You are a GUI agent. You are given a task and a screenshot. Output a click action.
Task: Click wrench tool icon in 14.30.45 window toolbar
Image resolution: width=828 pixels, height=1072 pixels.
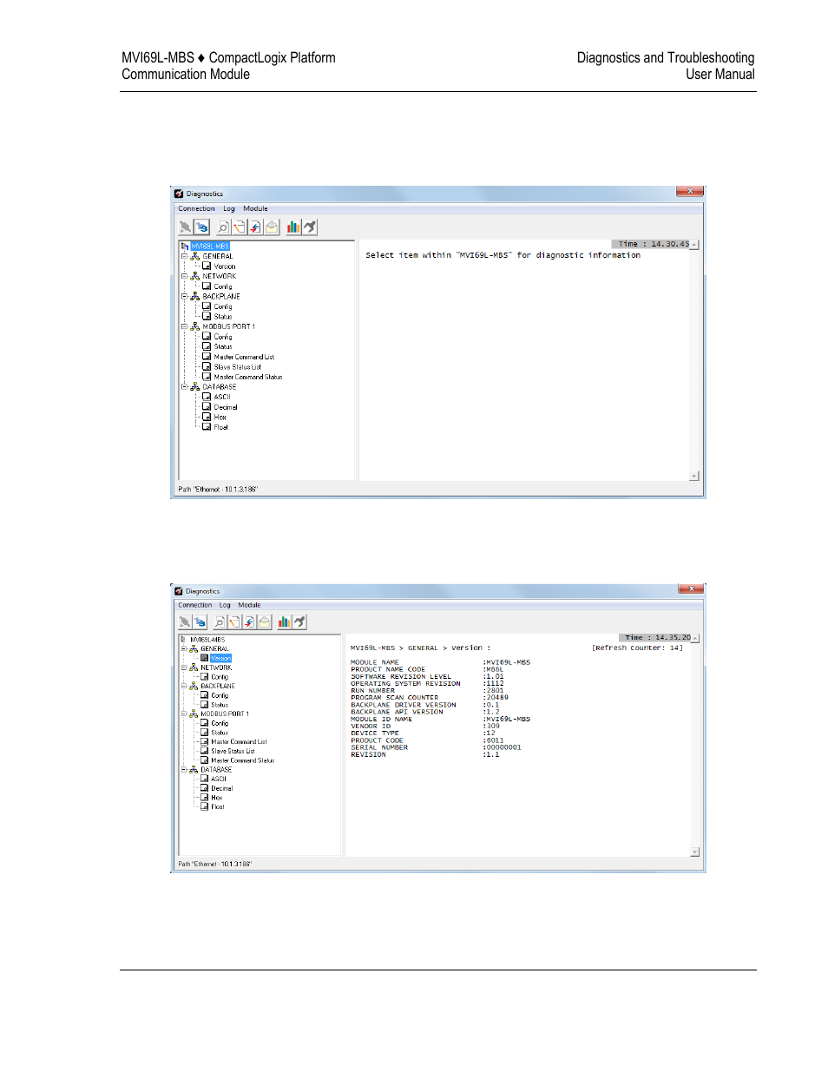click(x=310, y=227)
